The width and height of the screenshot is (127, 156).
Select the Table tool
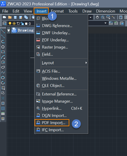click(x=3, y=113)
